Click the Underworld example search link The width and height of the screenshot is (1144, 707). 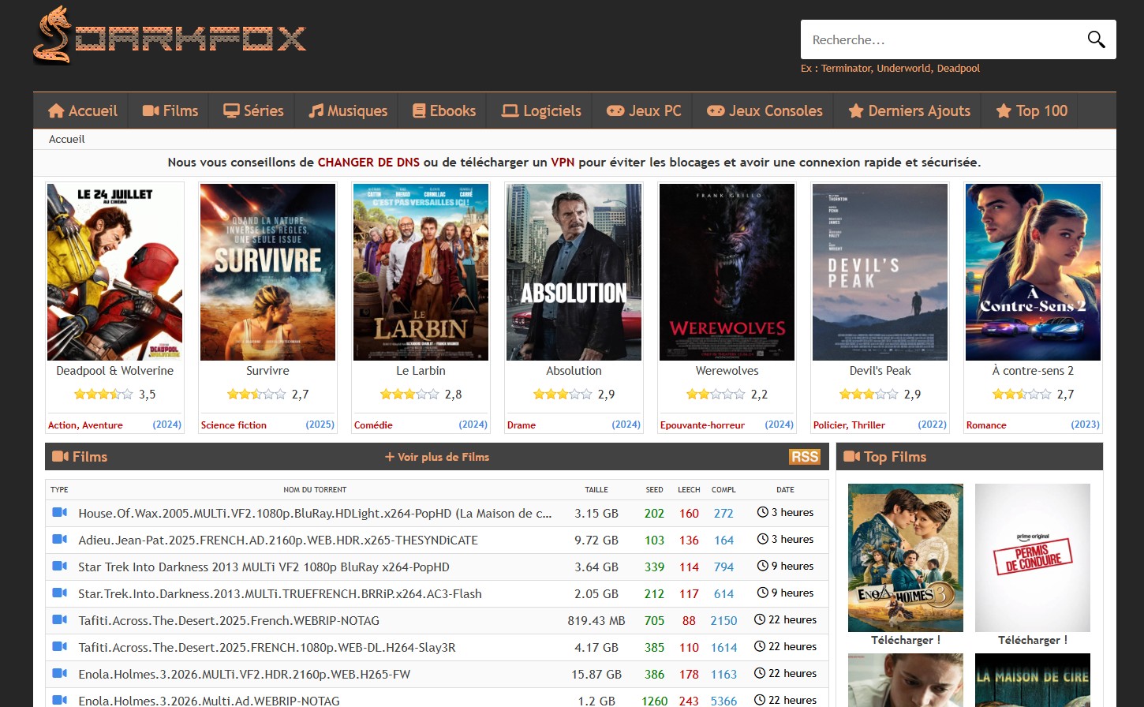(903, 69)
